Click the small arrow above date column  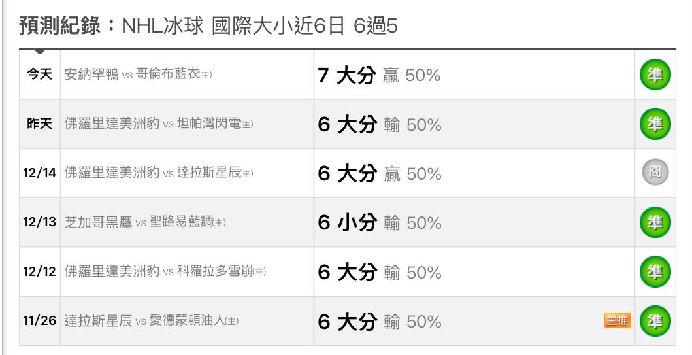coord(40,51)
